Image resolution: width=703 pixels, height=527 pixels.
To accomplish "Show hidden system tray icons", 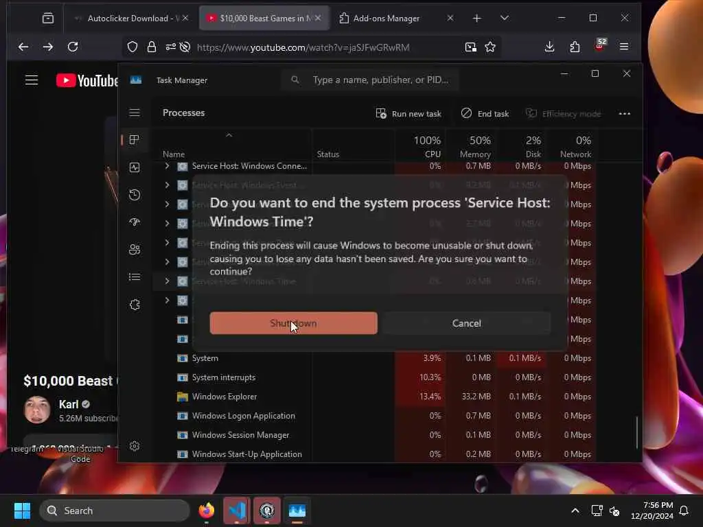I will pyautogui.click(x=575, y=511).
